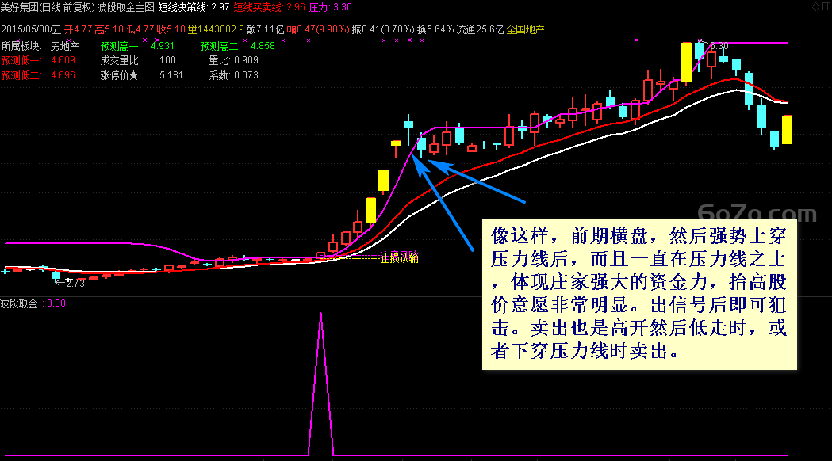
Task: Click the split-panel square icon at top right
Action: point(826,6)
